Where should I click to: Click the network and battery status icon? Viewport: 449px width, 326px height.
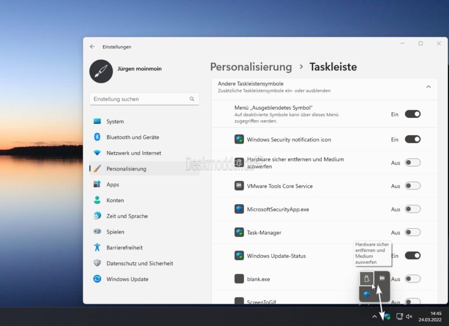click(399, 316)
